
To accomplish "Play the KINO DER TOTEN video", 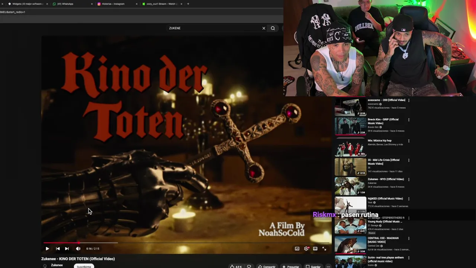I will point(47,249).
